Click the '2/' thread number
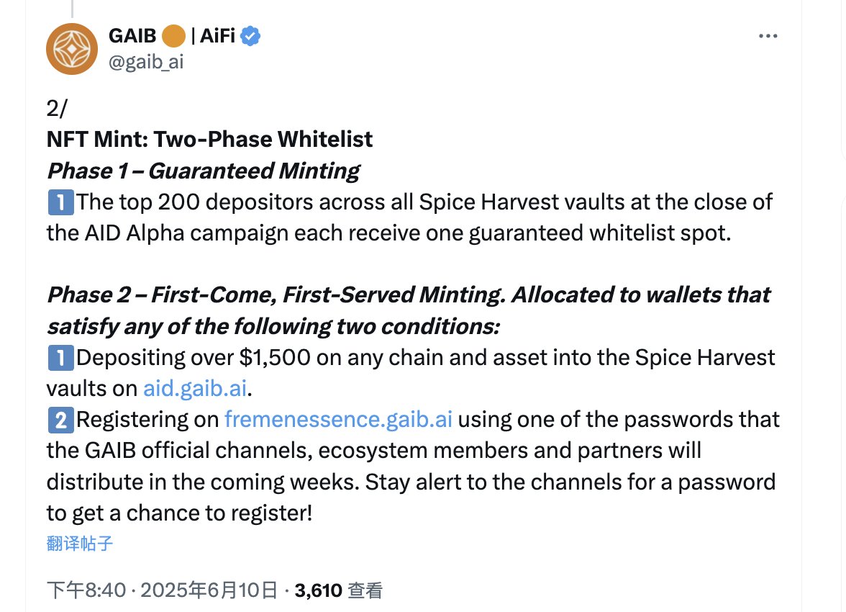Image resolution: width=846 pixels, height=612 pixels. click(x=57, y=109)
